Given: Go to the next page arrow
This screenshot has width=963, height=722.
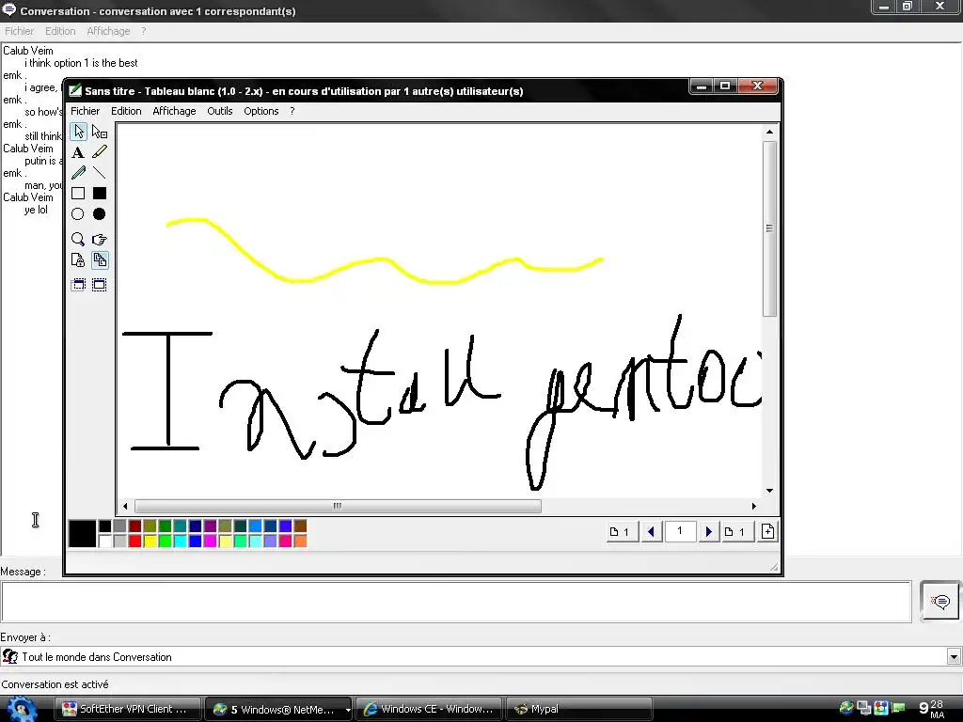Looking at the screenshot, I should (708, 532).
